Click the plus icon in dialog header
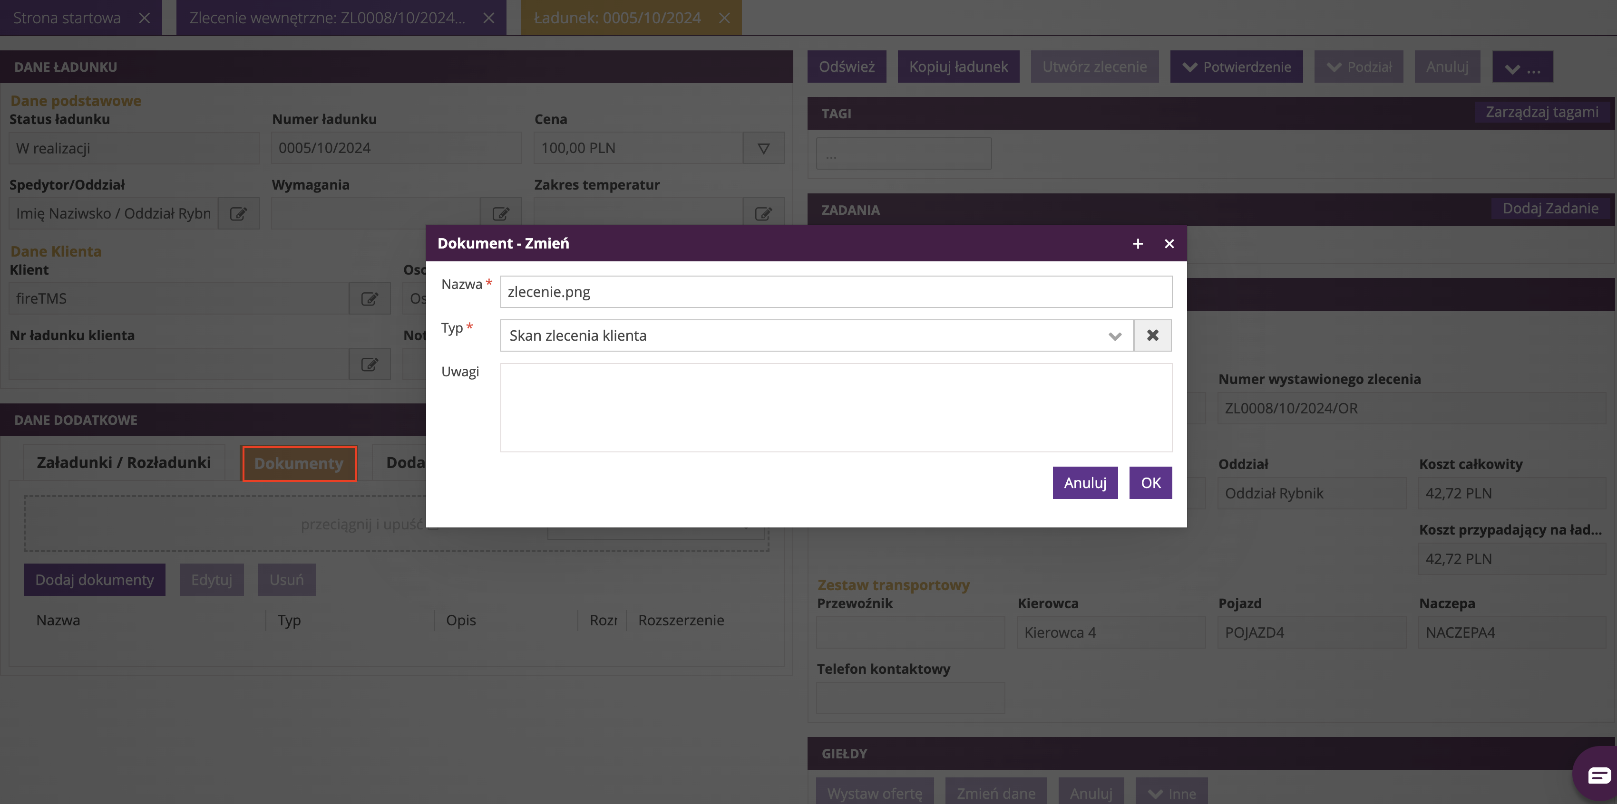 click(x=1138, y=243)
